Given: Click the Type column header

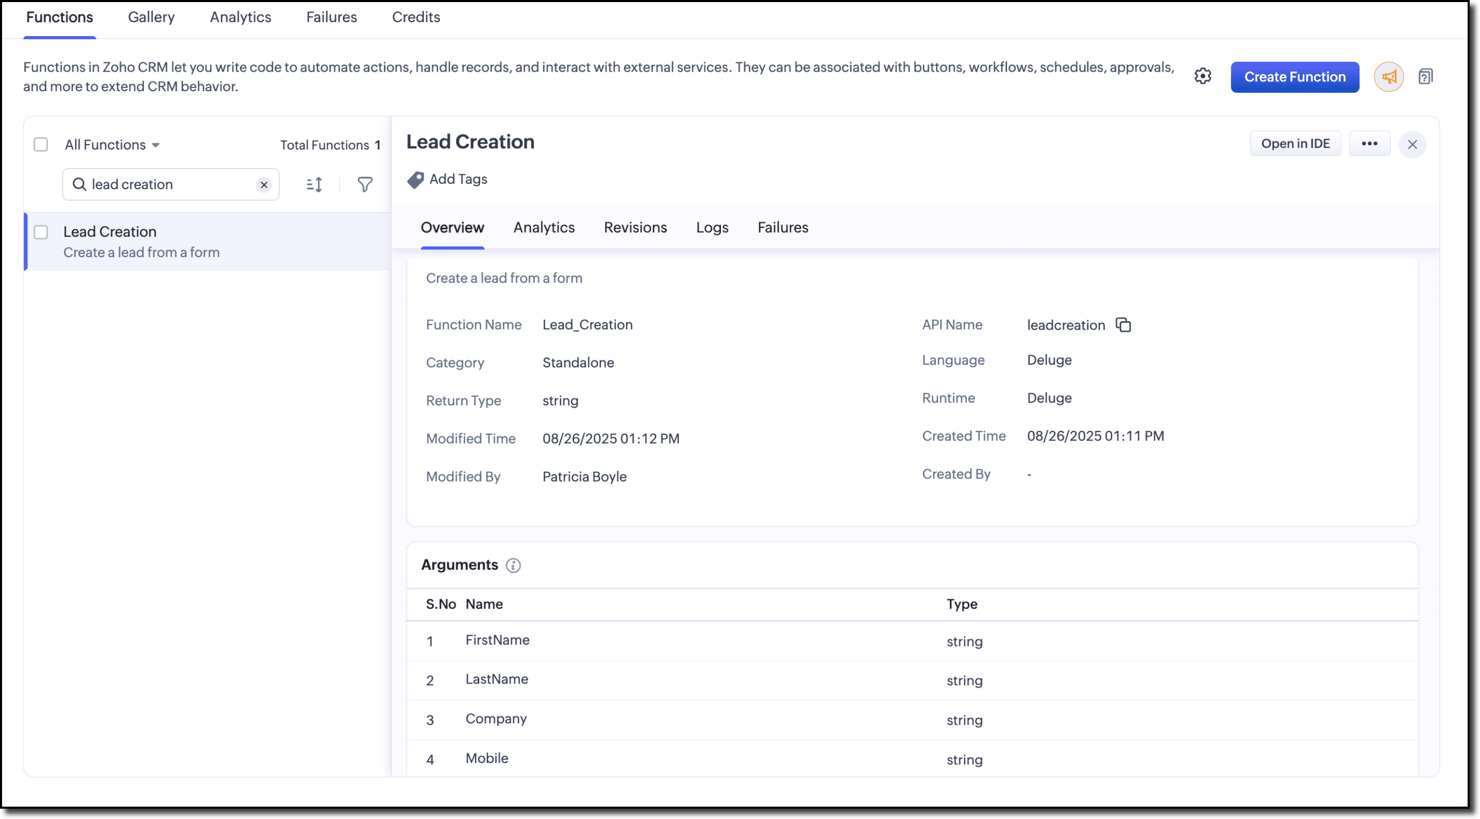Looking at the screenshot, I should click(x=962, y=604).
